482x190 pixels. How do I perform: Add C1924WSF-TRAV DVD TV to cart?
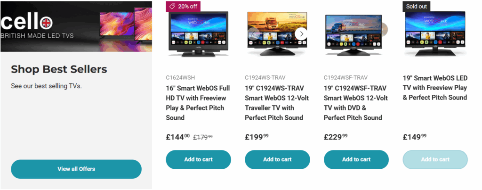(x=356, y=159)
